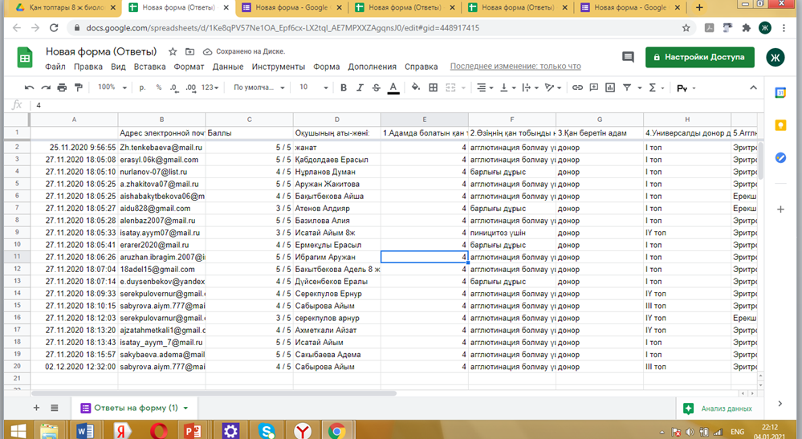
Task: Add a new sheet with plus
Action: [x=36, y=408]
